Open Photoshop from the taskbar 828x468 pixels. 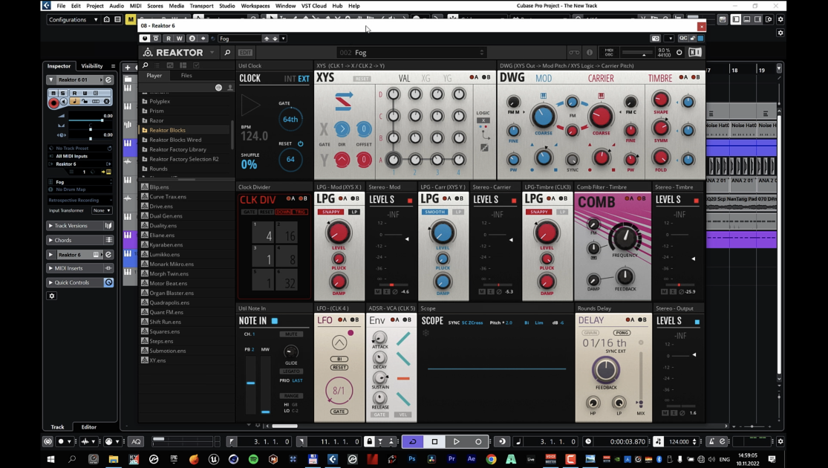(412, 459)
